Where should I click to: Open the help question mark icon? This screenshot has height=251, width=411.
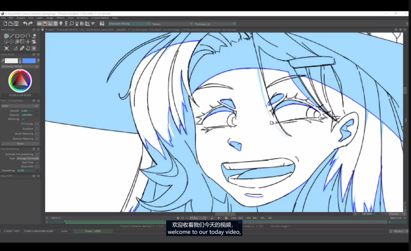(102, 24)
